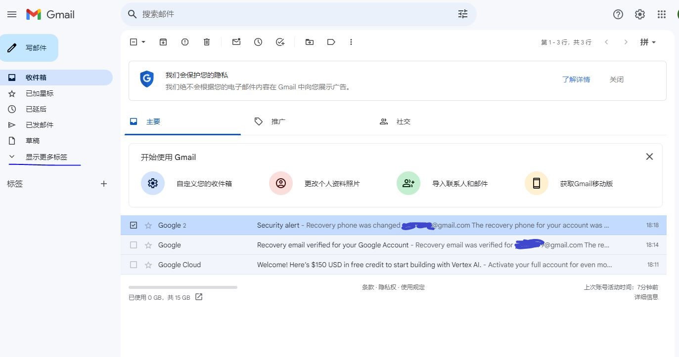Apply a label using label icon
679x357 pixels.
[331, 42]
